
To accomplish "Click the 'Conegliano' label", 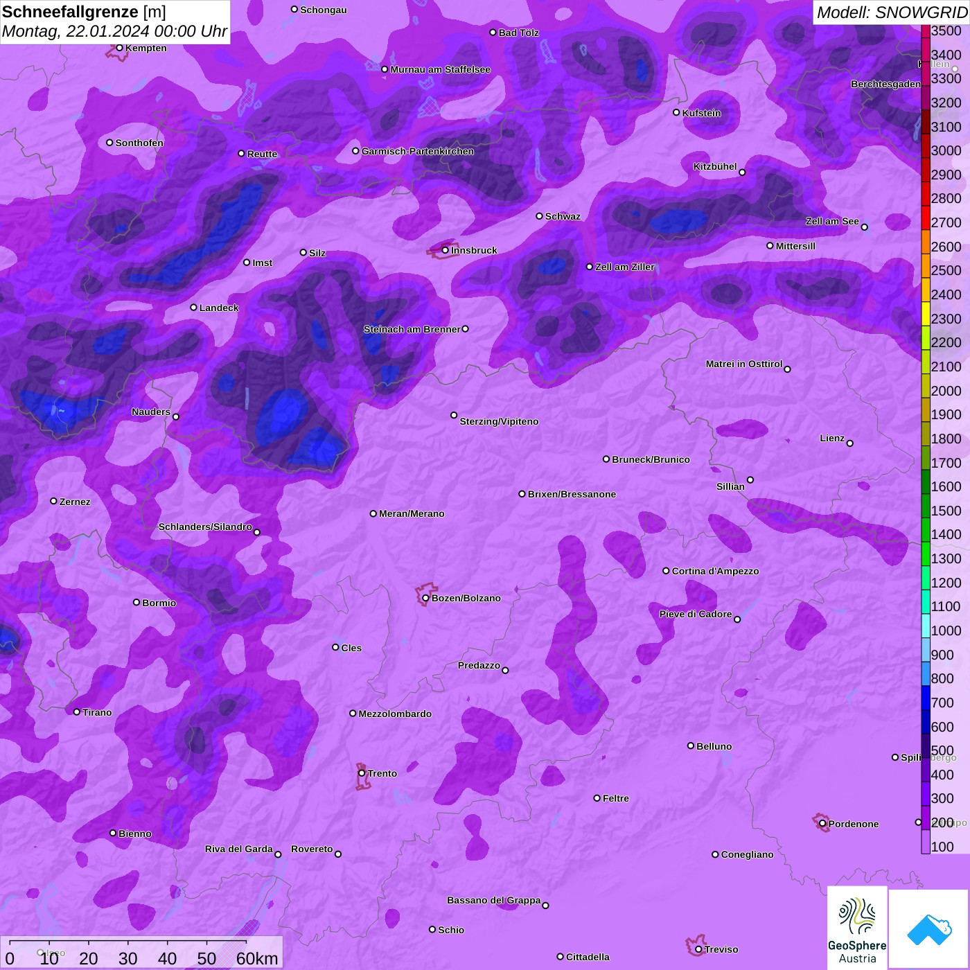I will click(x=747, y=854).
